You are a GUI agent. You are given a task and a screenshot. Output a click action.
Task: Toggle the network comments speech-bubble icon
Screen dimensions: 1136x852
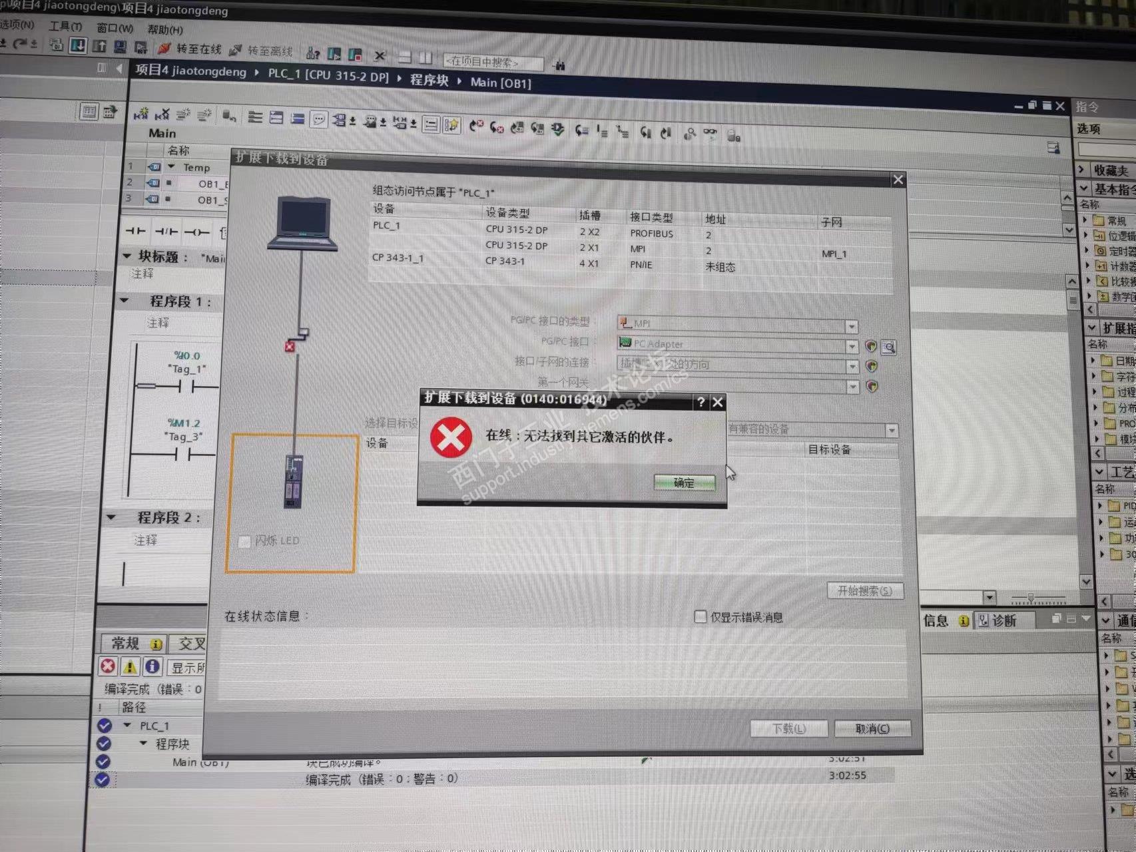coord(319,120)
